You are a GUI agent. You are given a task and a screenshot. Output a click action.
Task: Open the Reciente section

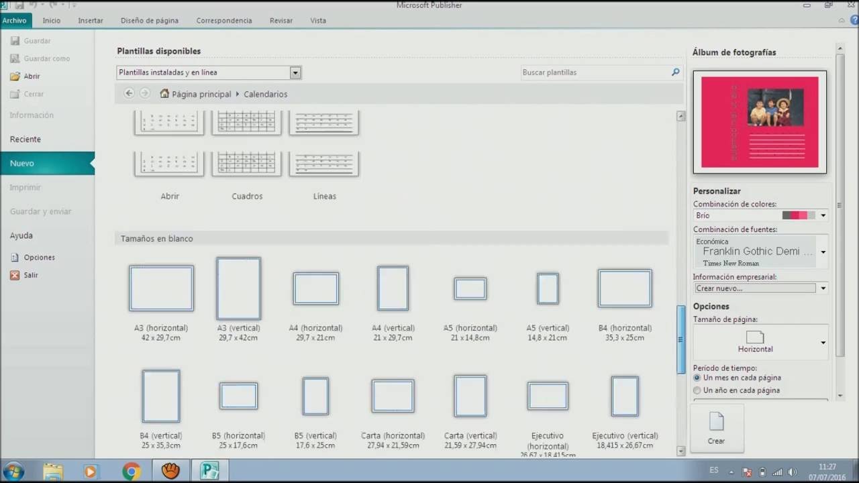click(x=26, y=140)
